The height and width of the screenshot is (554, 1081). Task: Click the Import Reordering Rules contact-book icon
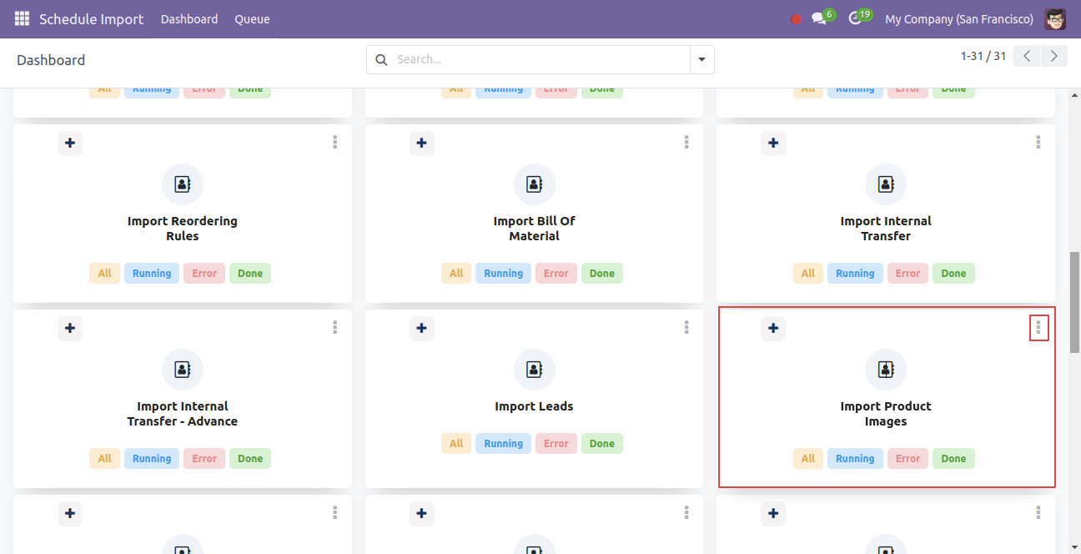point(183,184)
